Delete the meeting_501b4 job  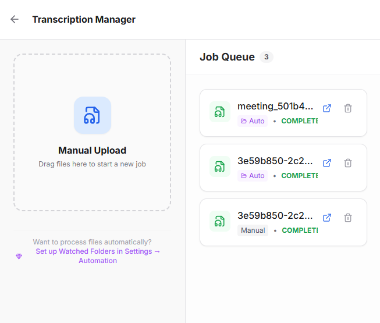[348, 108]
